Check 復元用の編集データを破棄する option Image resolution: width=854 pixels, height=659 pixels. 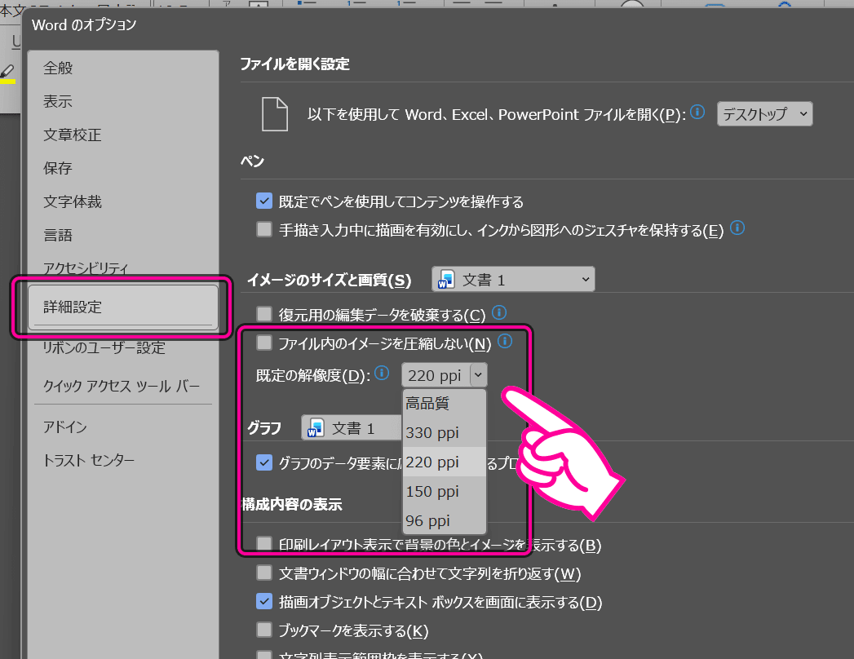(x=264, y=314)
